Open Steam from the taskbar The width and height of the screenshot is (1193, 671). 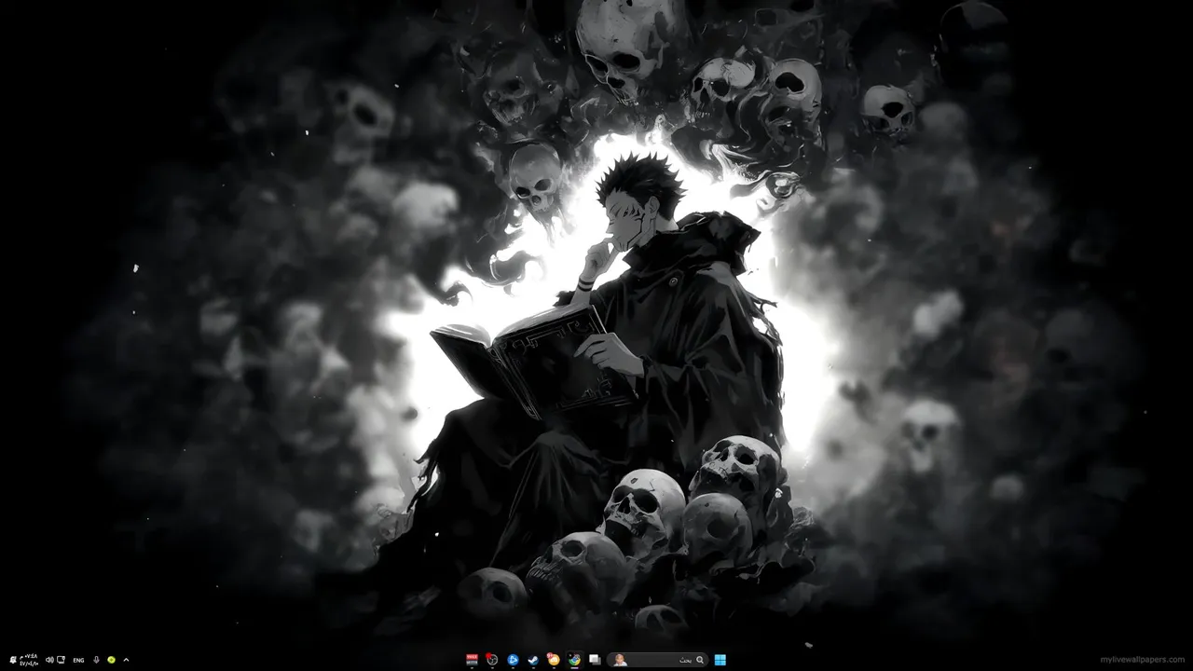coord(533,660)
